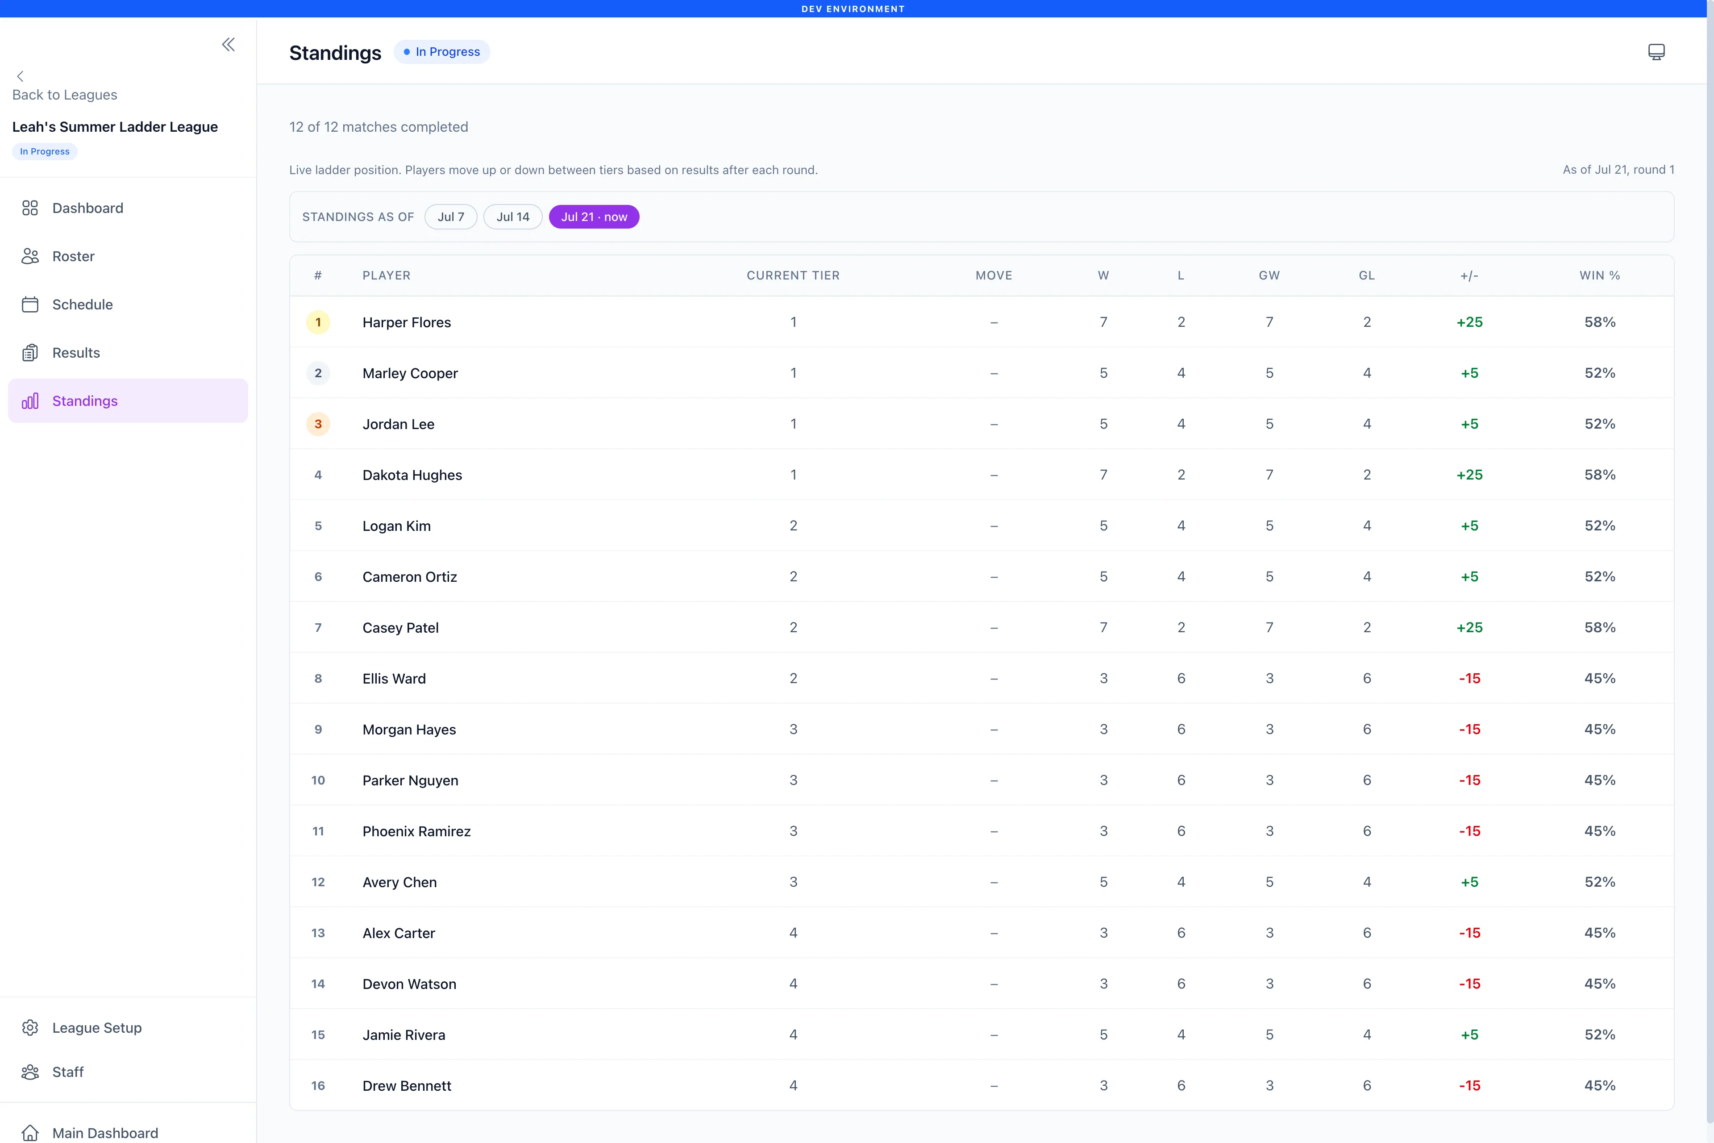Click the League Setup gear icon

(x=30, y=1028)
